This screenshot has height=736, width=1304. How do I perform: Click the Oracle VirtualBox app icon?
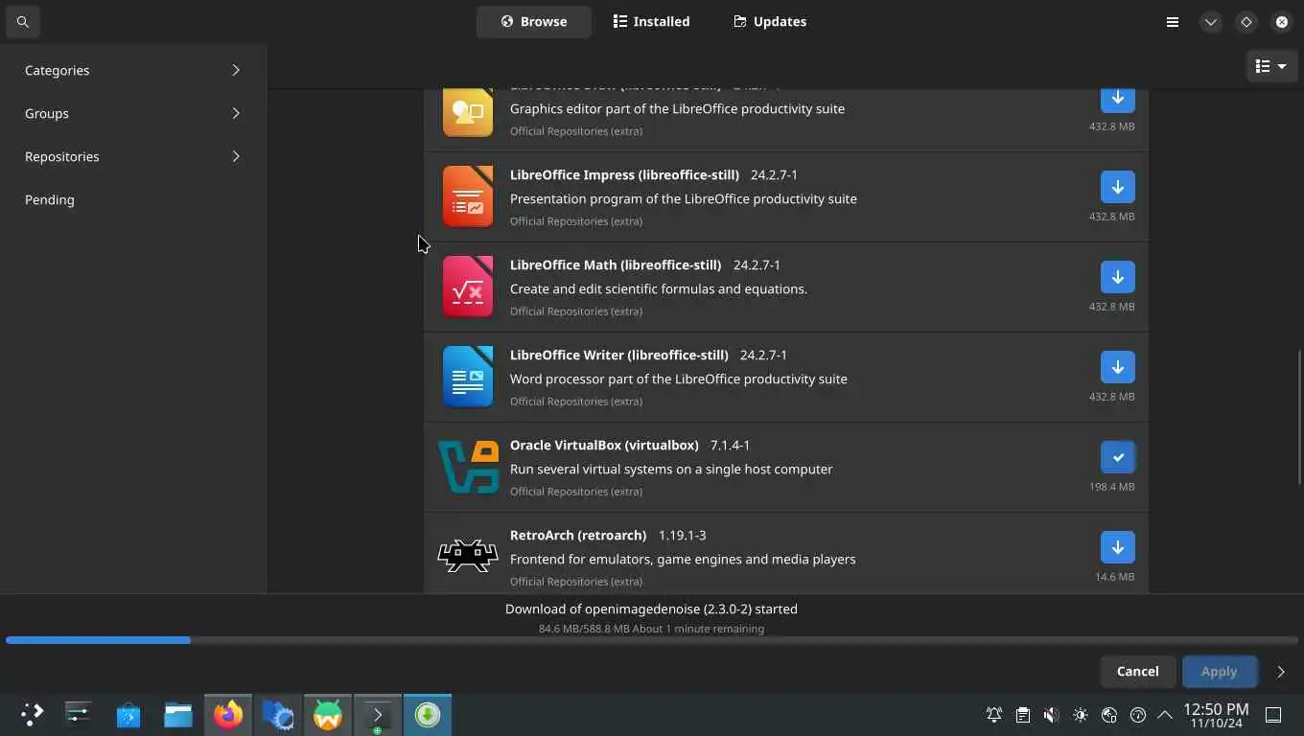[x=468, y=467]
